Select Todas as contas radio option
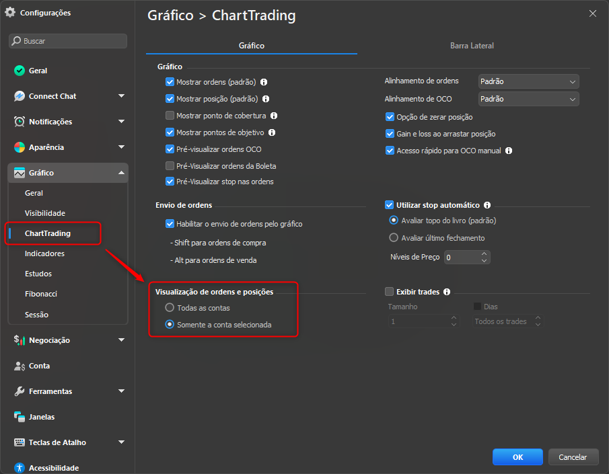Viewport: 609px width, 474px height. pyautogui.click(x=170, y=307)
